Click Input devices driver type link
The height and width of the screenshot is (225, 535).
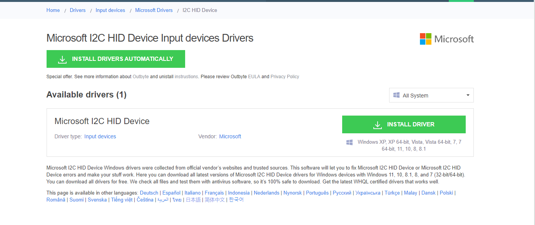click(x=100, y=136)
